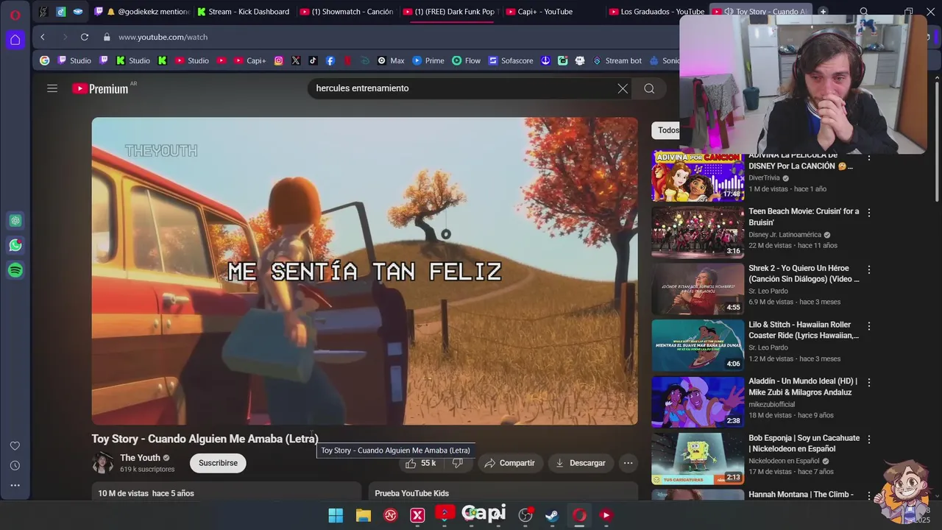Open options menu for Hannah Montana video
942x530 pixels.
(x=868, y=496)
